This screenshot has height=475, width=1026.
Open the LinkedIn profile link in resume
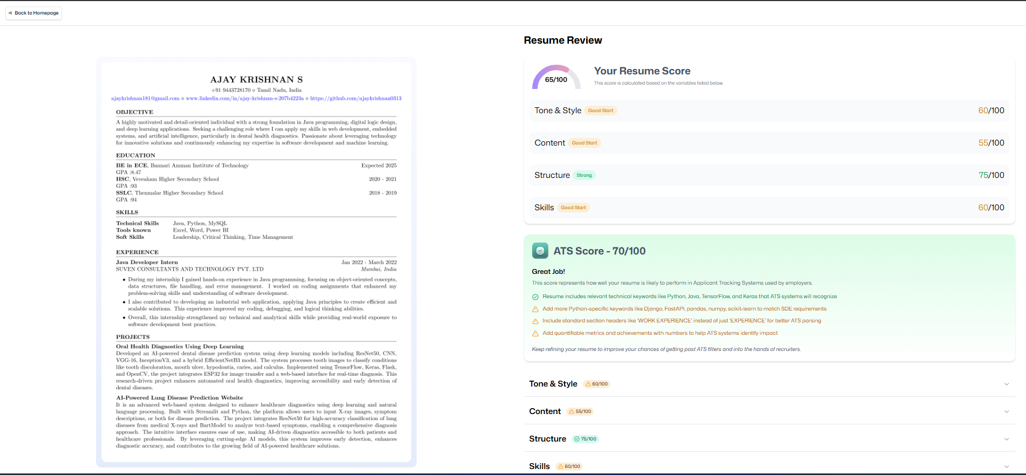click(x=244, y=99)
